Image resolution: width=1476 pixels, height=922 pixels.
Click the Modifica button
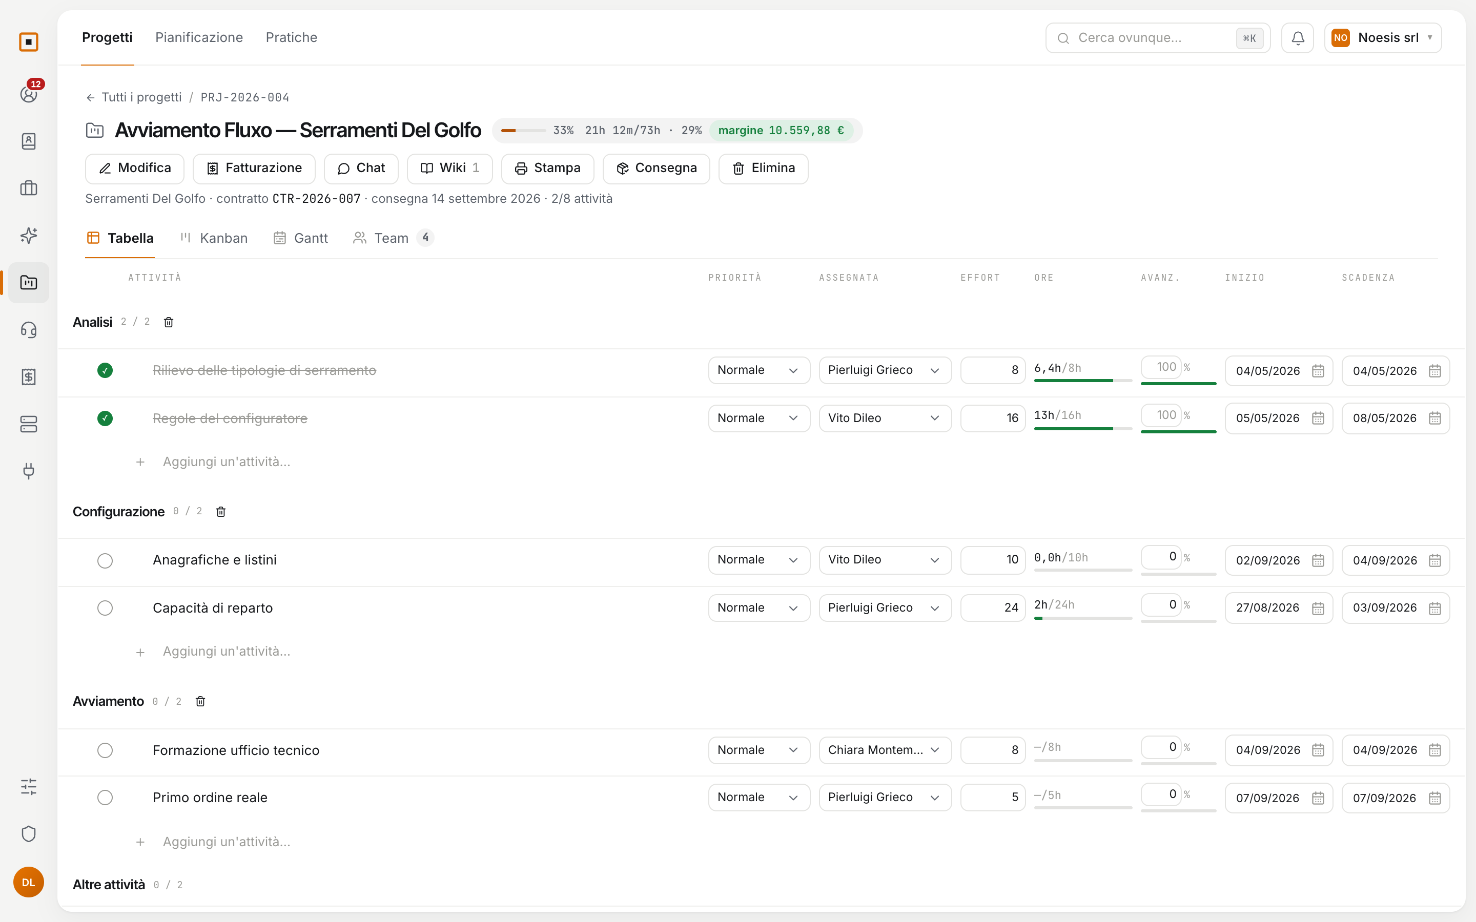point(135,169)
